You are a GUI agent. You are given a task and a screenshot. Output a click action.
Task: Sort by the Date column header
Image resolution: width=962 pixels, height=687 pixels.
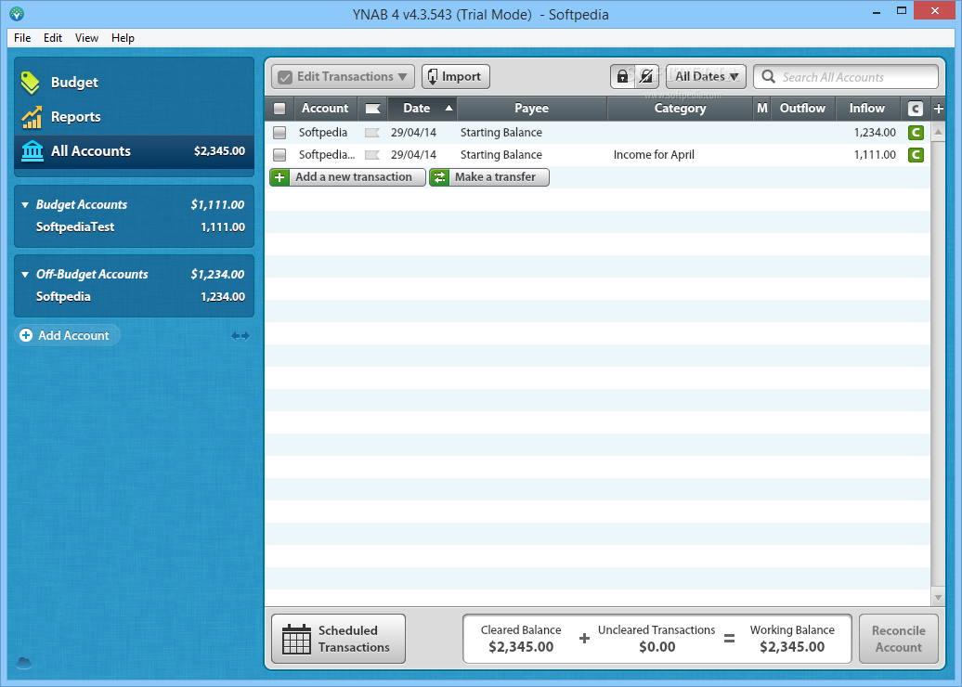(x=422, y=109)
